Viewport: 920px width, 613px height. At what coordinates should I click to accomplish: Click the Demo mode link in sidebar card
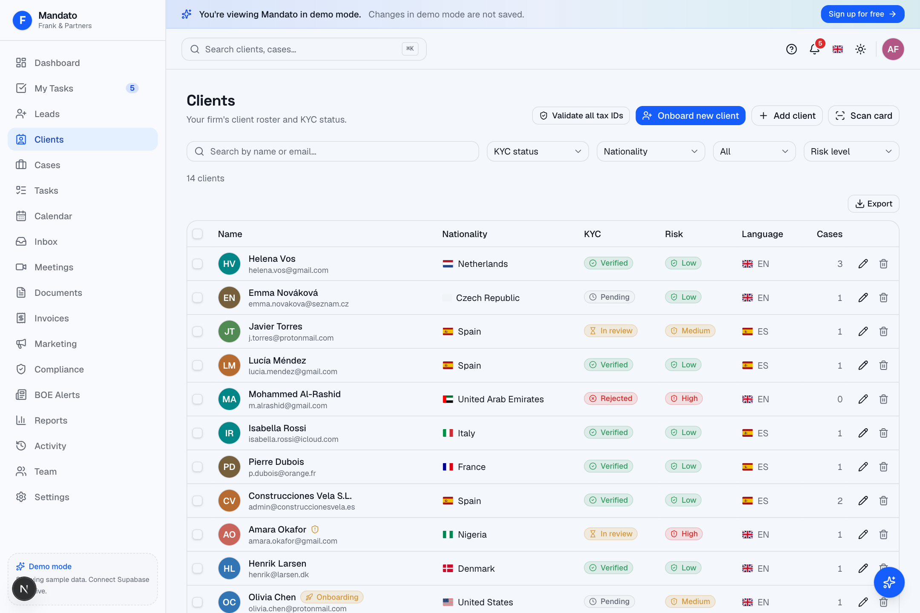tap(50, 566)
